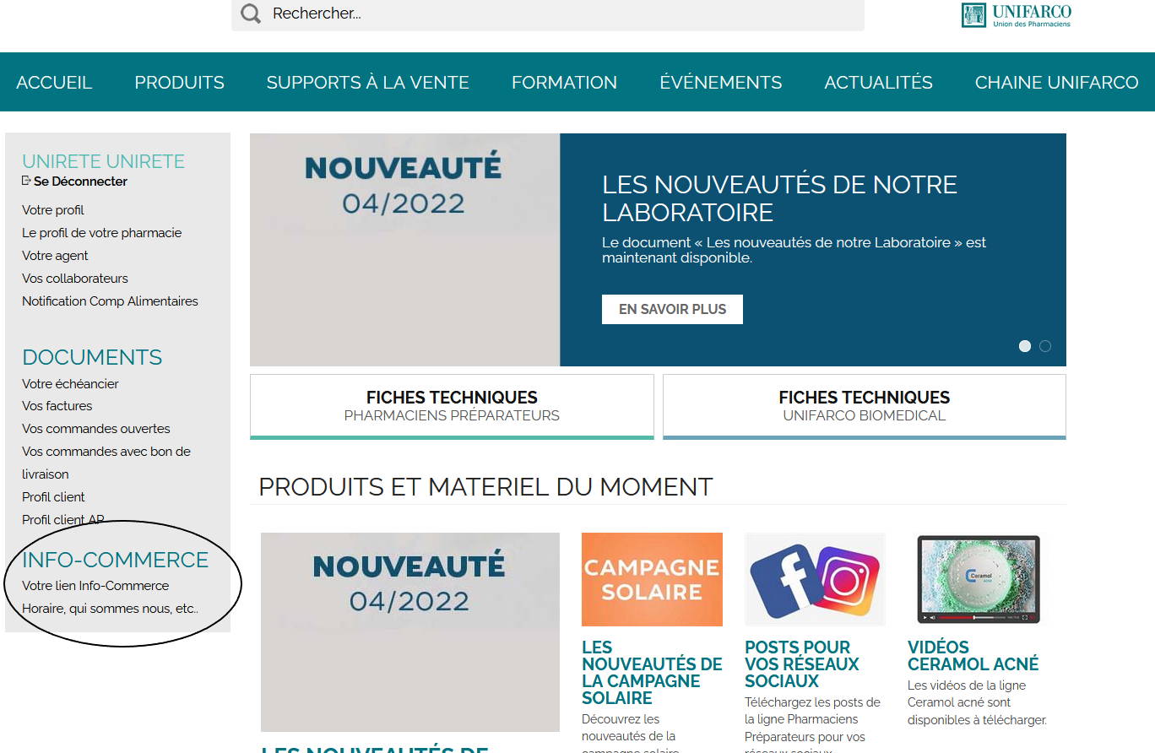The image size is (1155, 753).
Task: Click Les nouveautés de notre laboratoire heading
Action: 779,198
